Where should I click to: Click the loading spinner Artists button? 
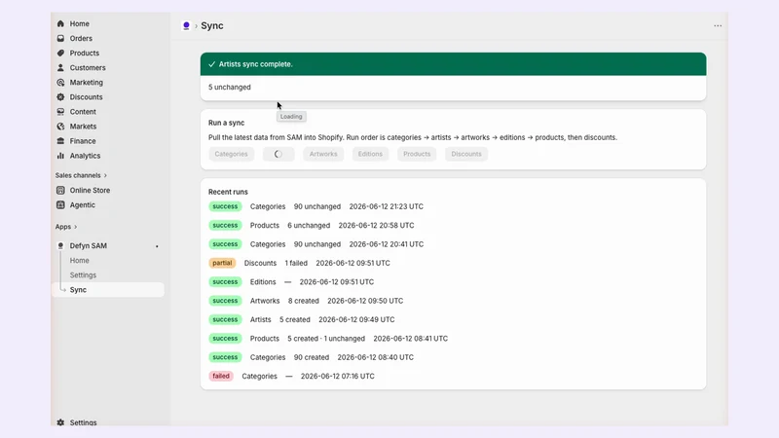click(x=278, y=154)
